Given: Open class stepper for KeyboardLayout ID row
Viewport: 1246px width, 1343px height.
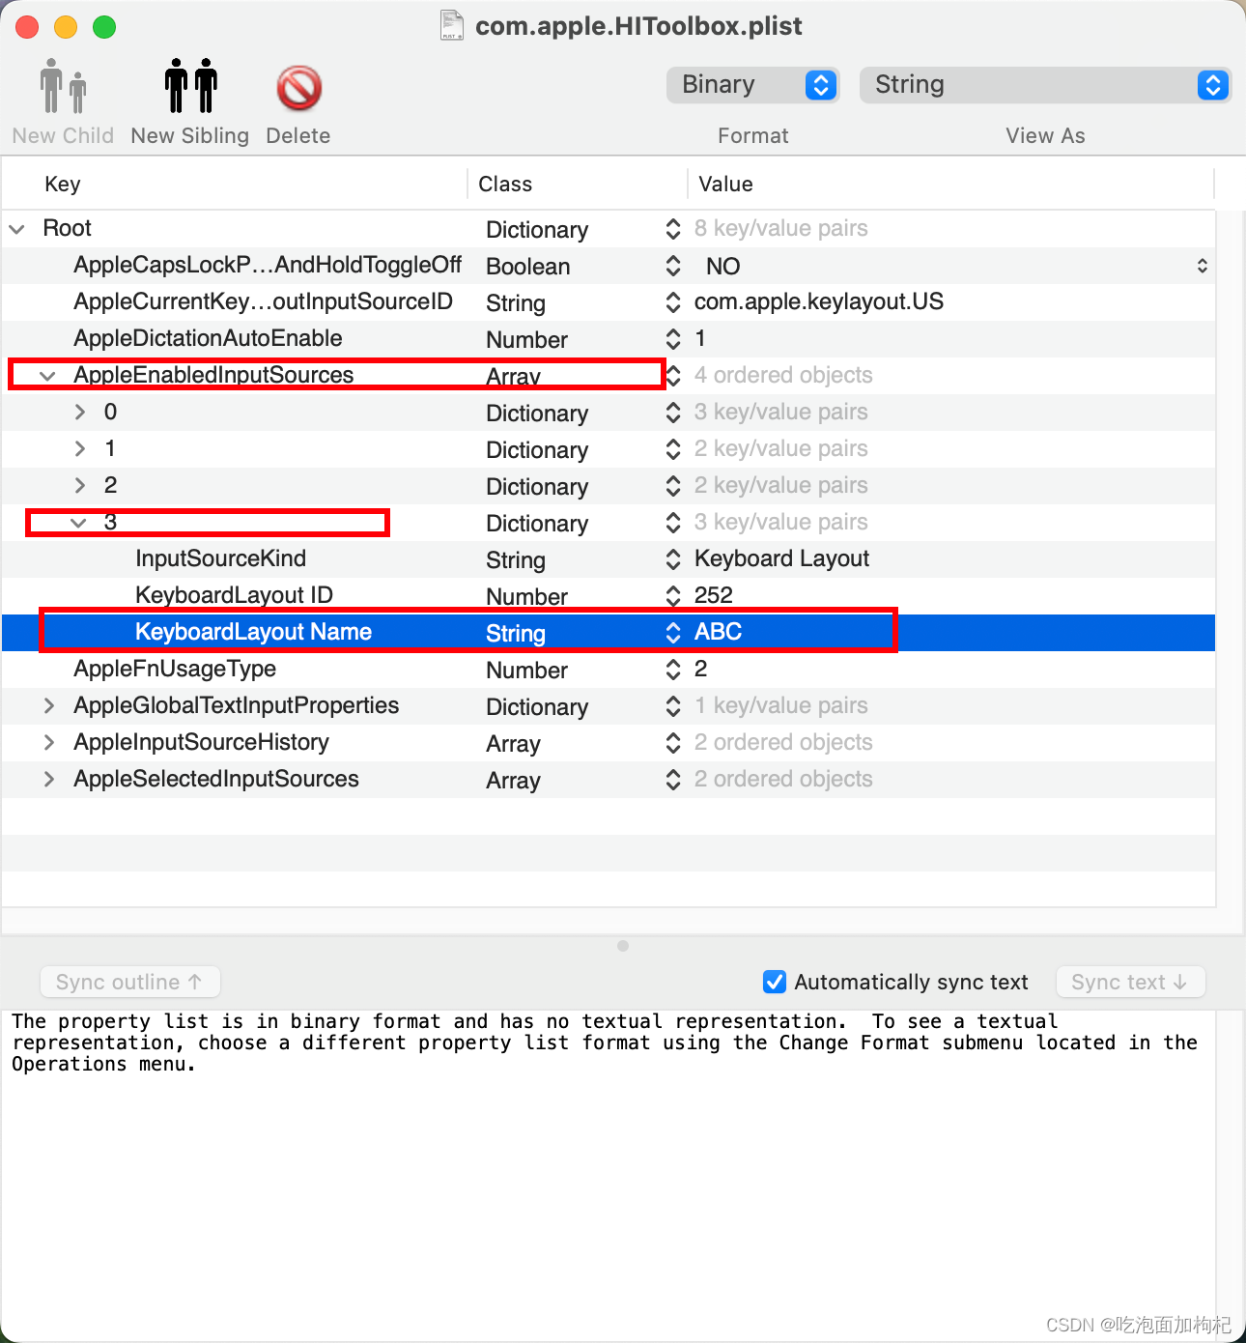Looking at the screenshot, I should (673, 596).
